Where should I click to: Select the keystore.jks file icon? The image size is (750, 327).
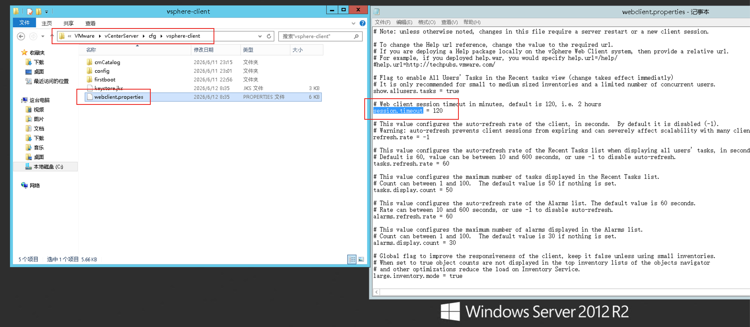[90, 88]
